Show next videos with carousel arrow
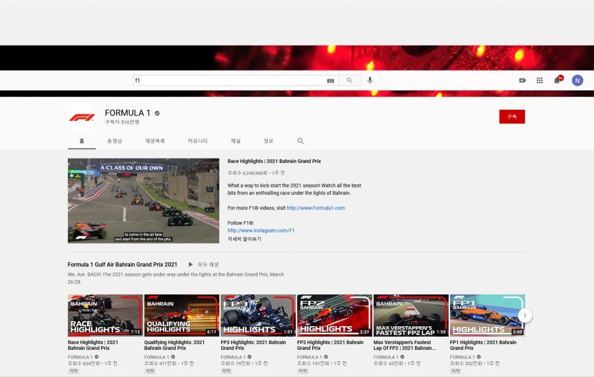Image resolution: width=594 pixels, height=377 pixels. [x=525, y=315]
